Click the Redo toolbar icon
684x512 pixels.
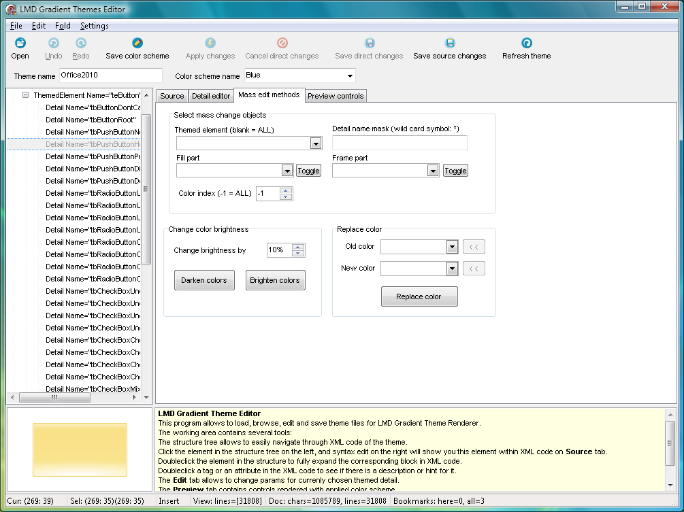[x=81, y=43]
